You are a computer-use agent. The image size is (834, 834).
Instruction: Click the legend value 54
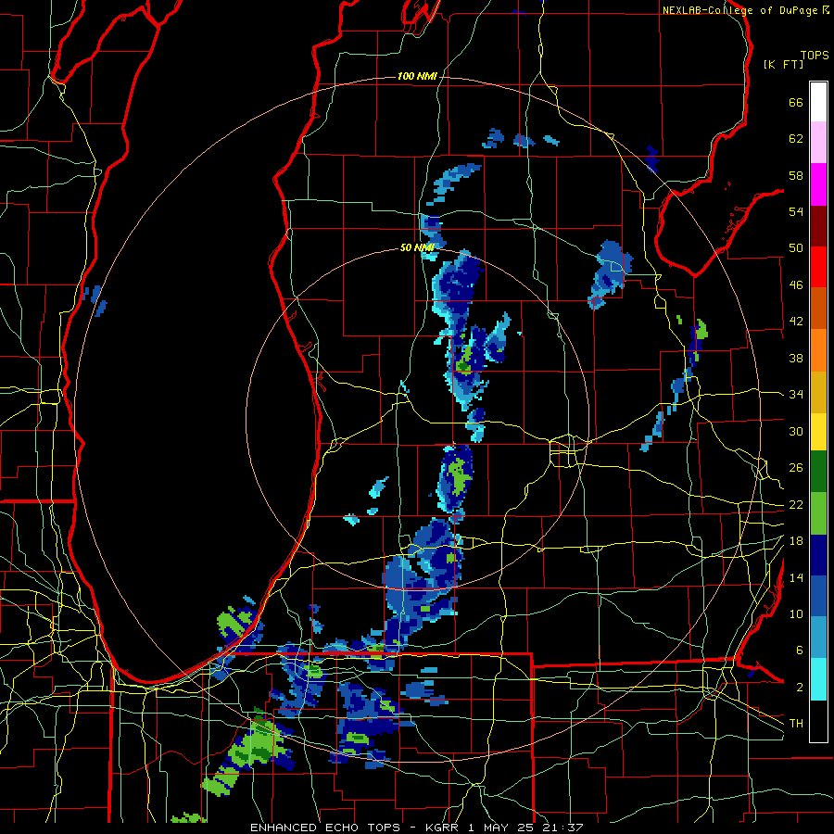coord(796,211)
